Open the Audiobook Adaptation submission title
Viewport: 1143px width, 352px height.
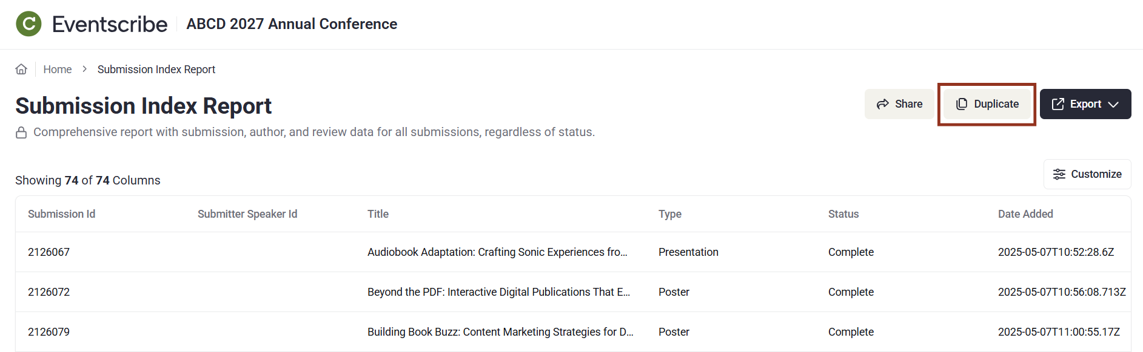(497, 252)
